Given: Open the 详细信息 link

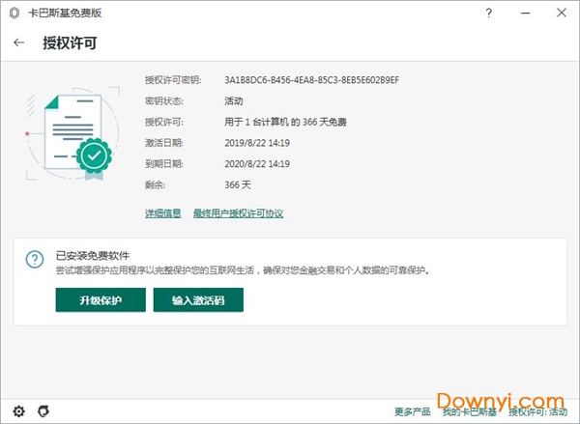Looking at the screenshot, I should point(162,213).
